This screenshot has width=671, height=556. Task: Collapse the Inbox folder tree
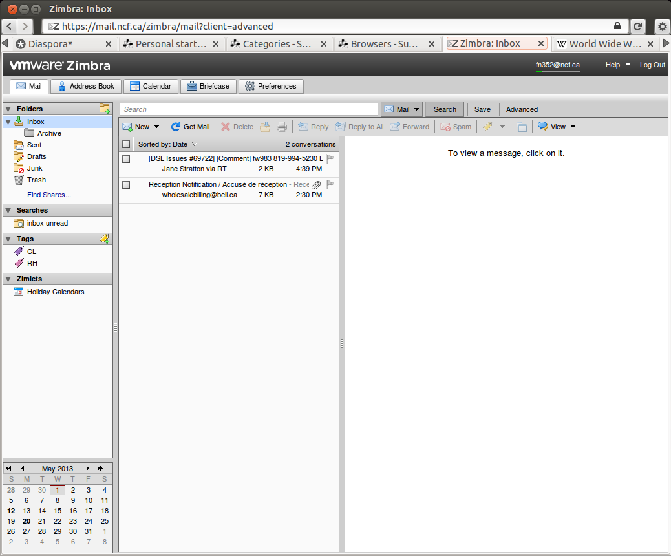8,122
